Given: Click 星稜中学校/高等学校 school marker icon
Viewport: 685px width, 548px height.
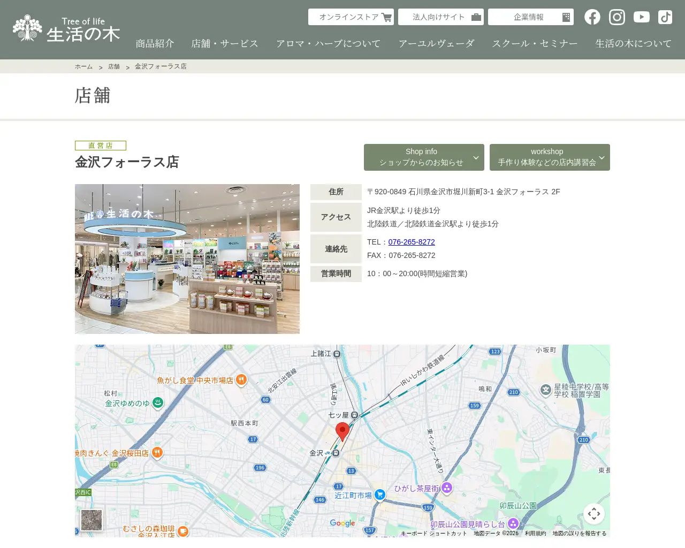Looking at the screenshot, I should [545, 390].
